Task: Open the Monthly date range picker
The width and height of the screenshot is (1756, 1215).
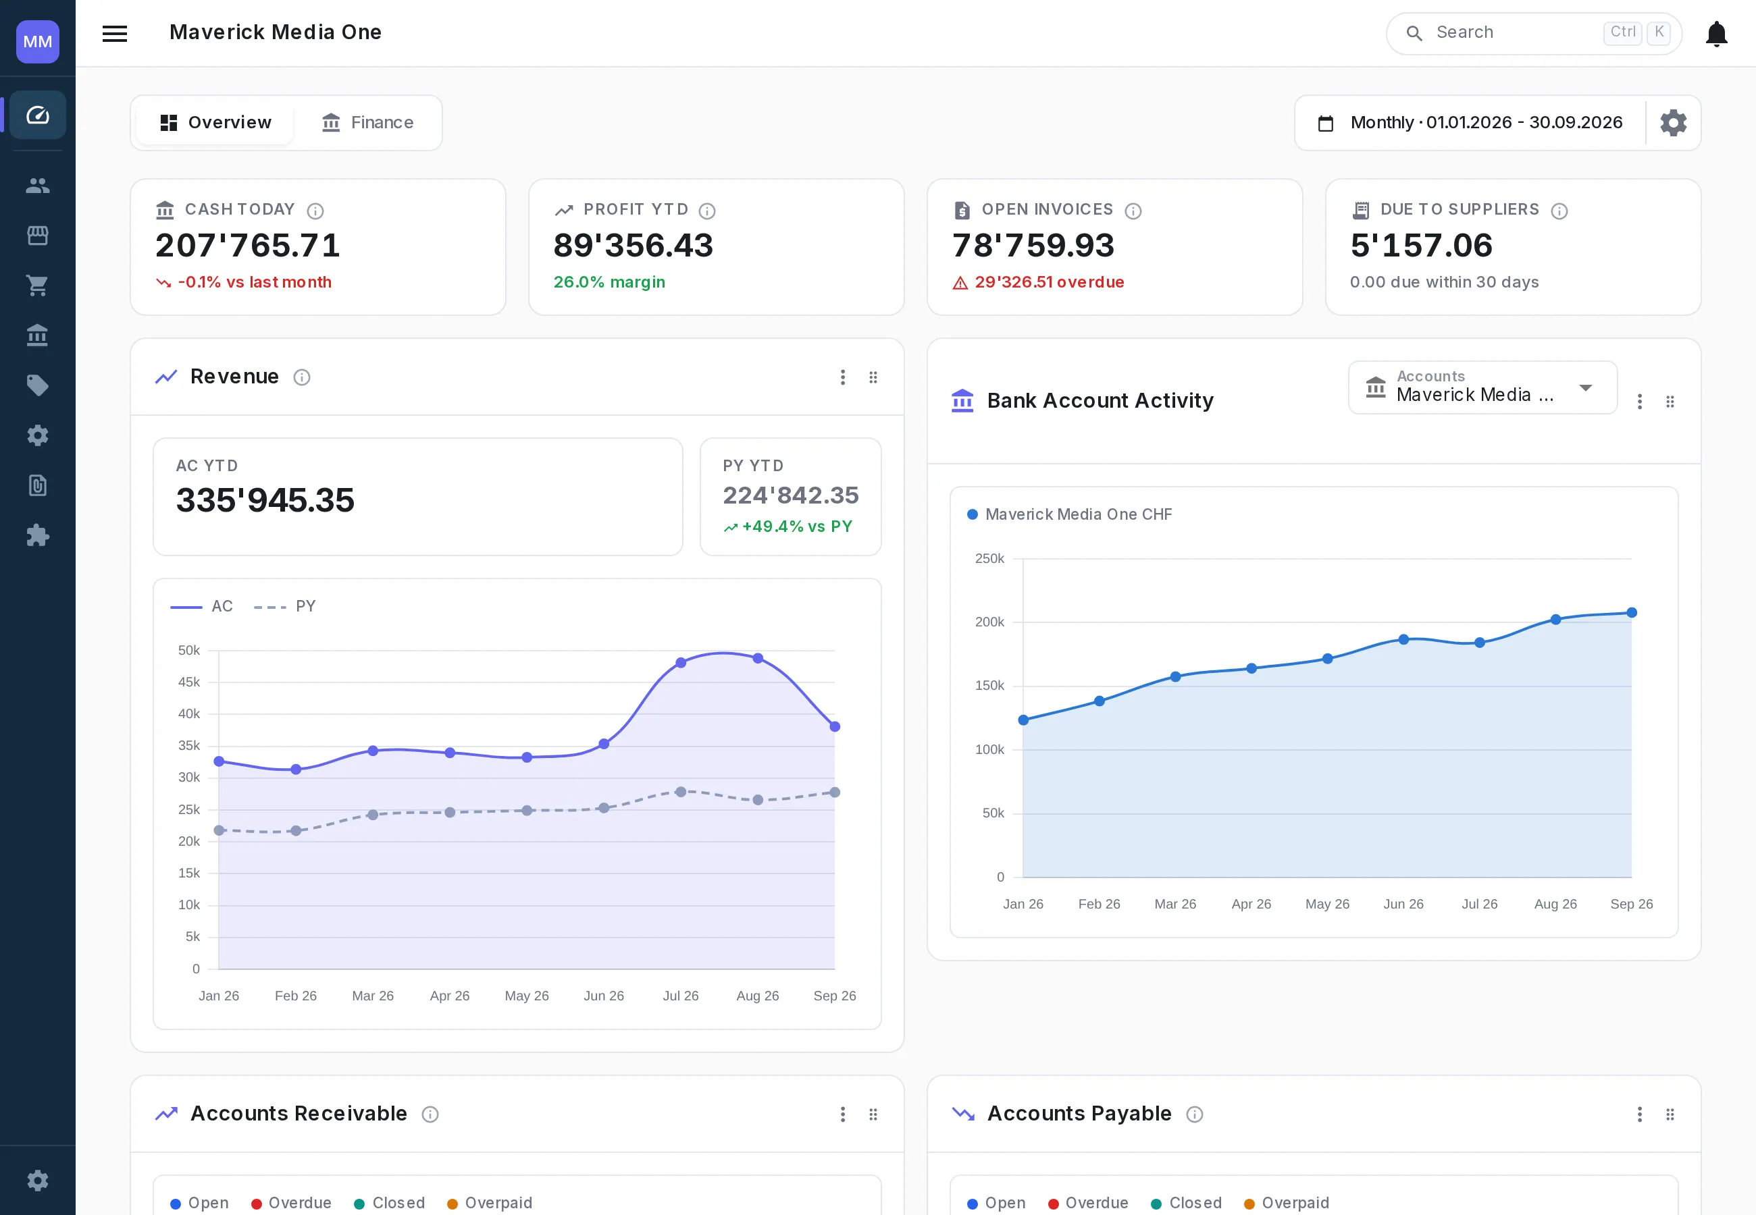Action: click(x=1470, y=123)
